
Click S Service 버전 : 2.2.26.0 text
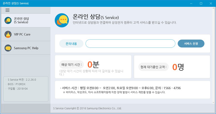(x=22, y=80)
